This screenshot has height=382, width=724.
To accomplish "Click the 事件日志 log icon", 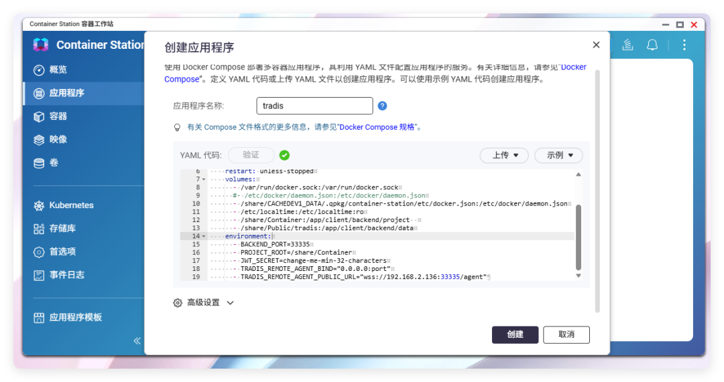I will click(x=39, y=276).
